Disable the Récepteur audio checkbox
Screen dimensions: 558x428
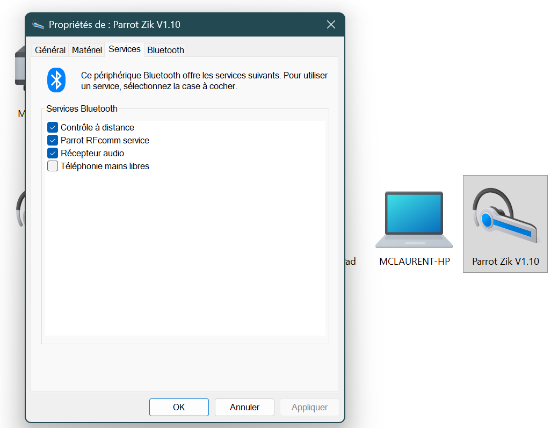(53, 154)
